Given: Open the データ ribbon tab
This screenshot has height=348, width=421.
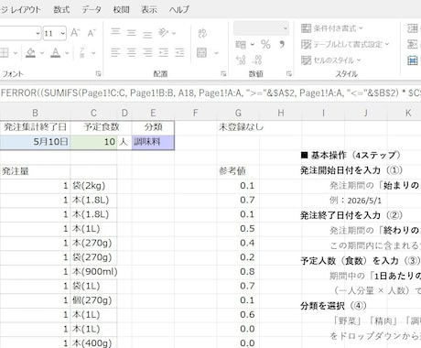Looking at the screenshot, I should [x=92, y=9].
